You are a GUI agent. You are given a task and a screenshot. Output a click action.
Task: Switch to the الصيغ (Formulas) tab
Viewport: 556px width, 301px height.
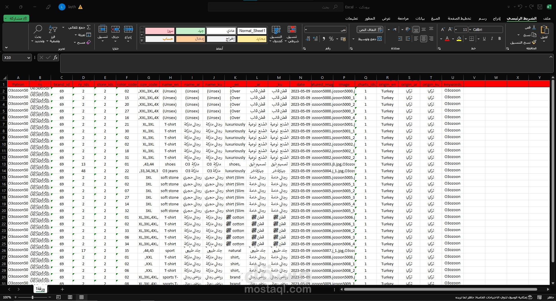435,18
